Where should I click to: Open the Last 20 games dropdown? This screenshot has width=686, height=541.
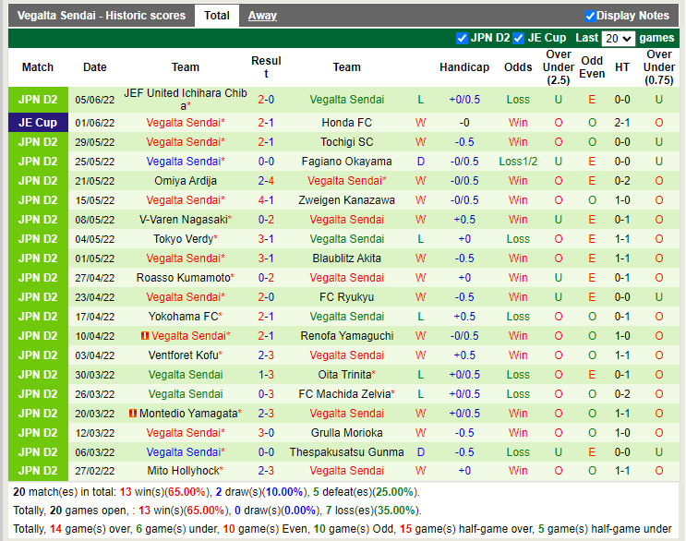coord(619,39)
